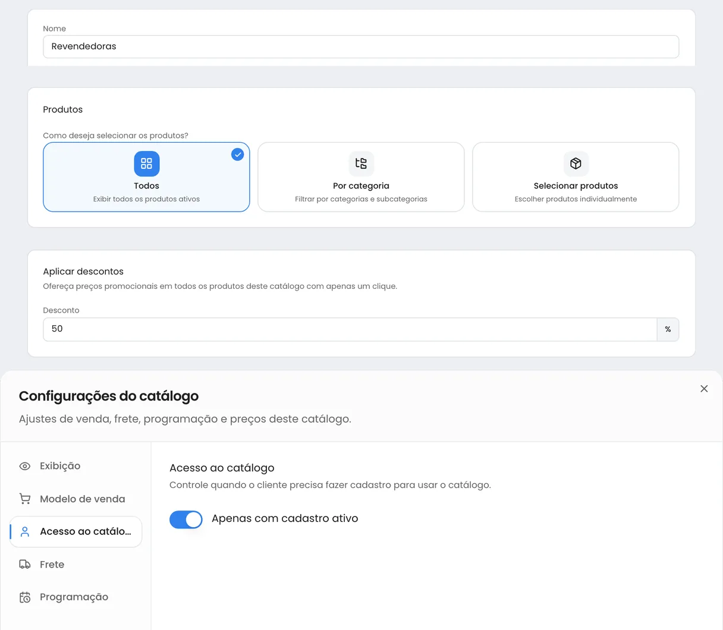Choose the Por categoria option

(361, 177)
